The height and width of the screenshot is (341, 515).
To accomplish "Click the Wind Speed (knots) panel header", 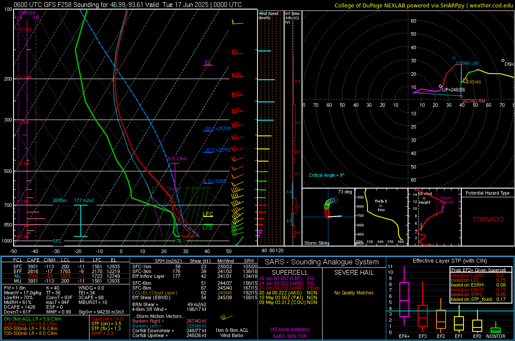I will pos(268,15).
